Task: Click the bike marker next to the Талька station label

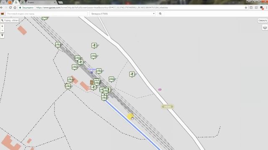Action: [99, 71]
